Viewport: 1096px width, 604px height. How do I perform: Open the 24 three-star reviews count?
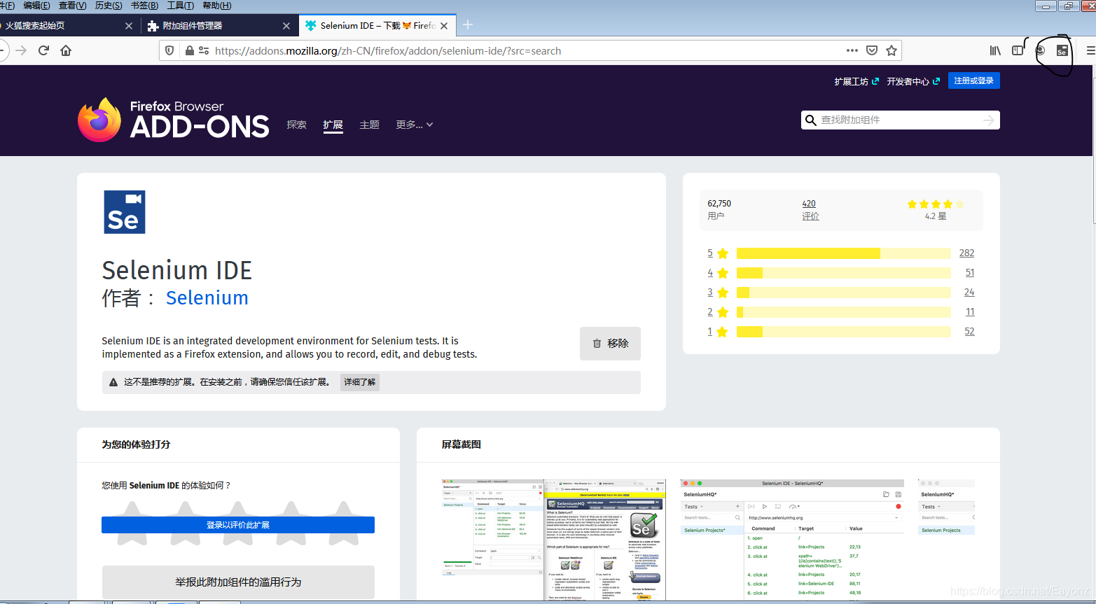click(x=969, y=293)
